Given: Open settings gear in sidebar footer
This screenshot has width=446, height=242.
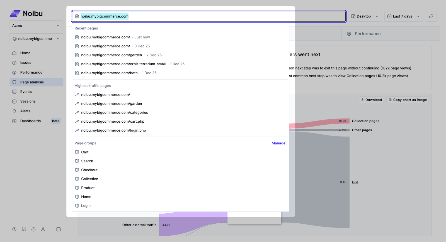Looking at the screenshot, I should click(x=33, y=229).
